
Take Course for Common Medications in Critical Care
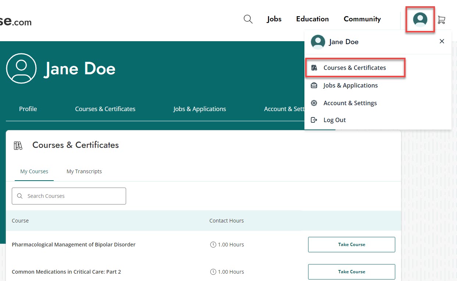pos(351,271)
